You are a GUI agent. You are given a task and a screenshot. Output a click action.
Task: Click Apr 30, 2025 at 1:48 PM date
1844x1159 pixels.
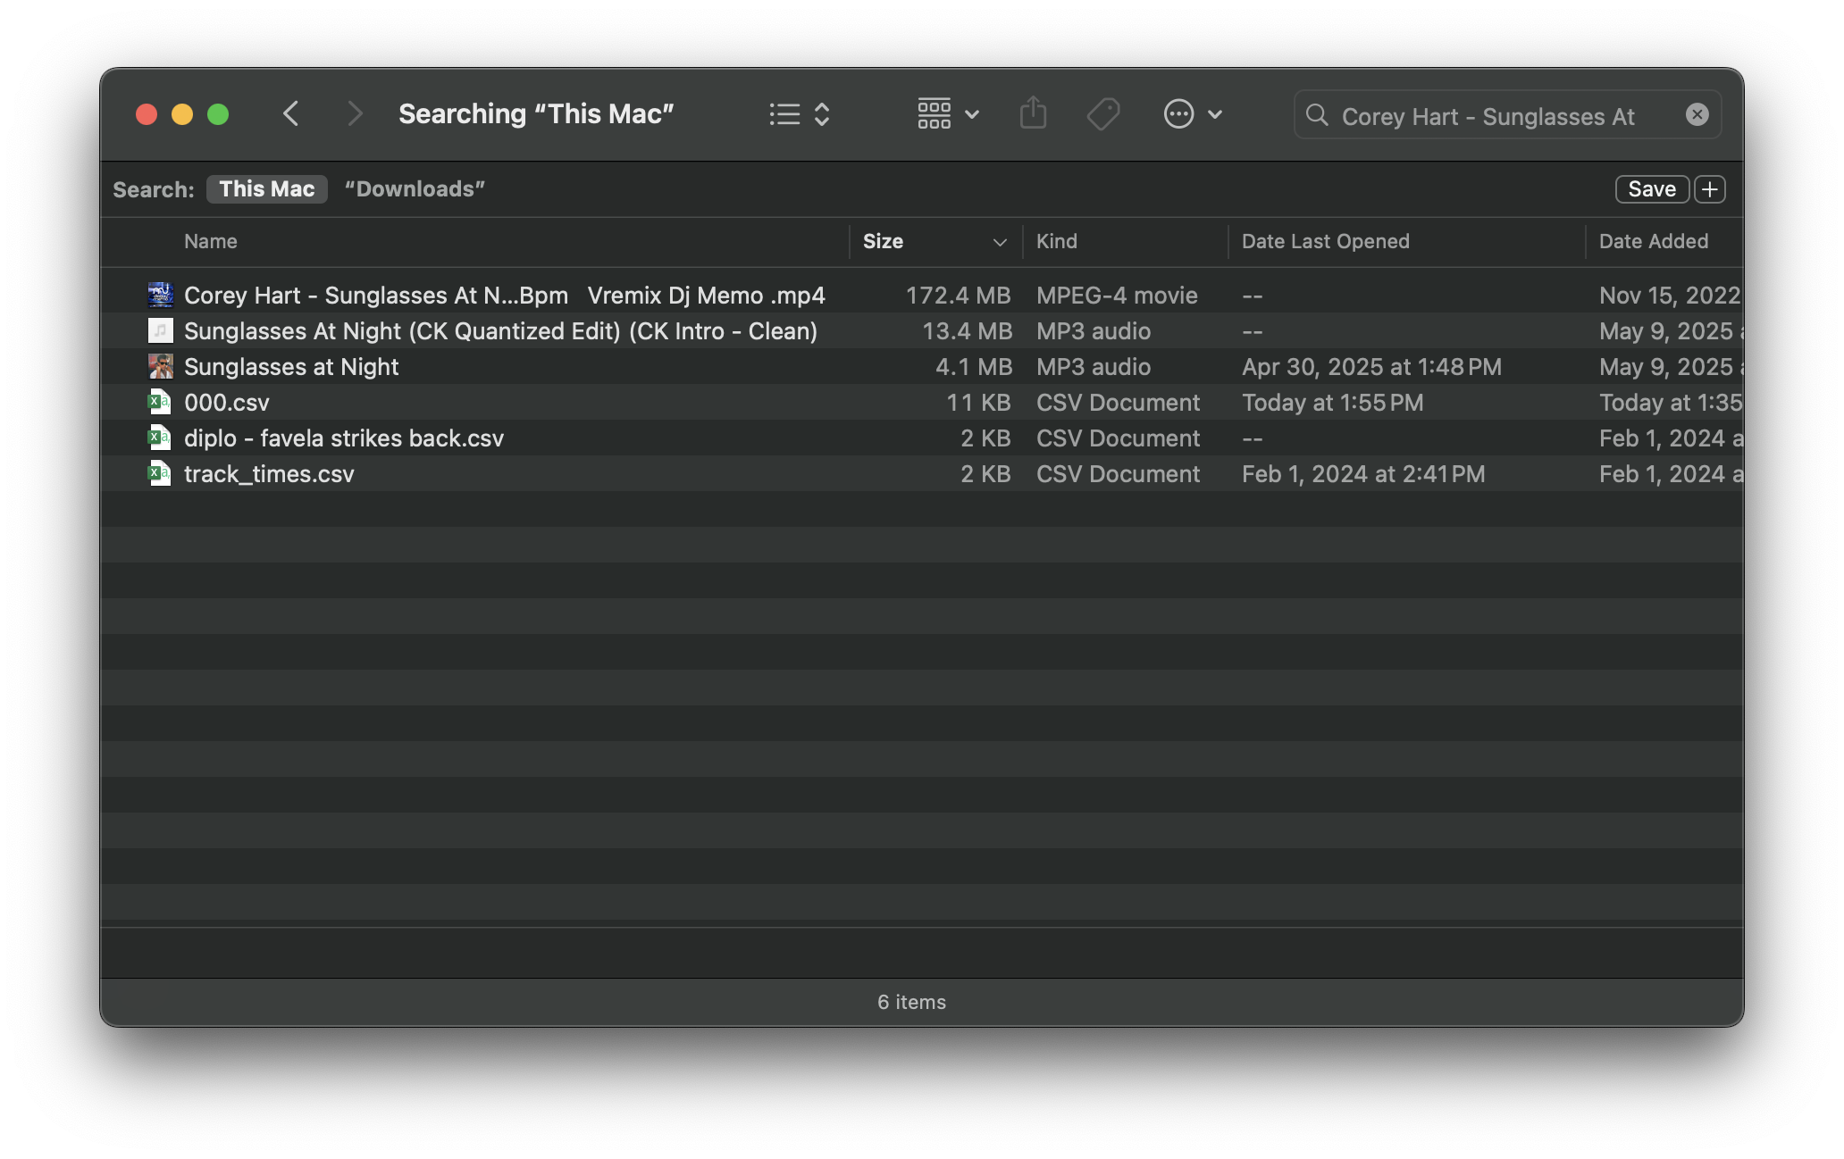pos(1371,367)
